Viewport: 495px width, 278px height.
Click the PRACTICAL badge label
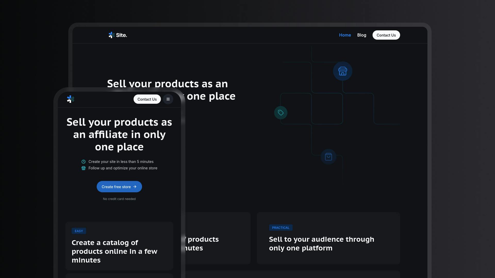coord(280,228)
